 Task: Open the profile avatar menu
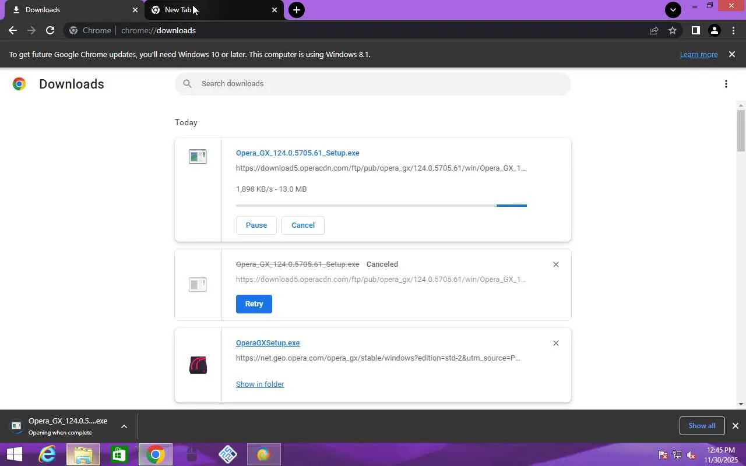tap(714, 30)
